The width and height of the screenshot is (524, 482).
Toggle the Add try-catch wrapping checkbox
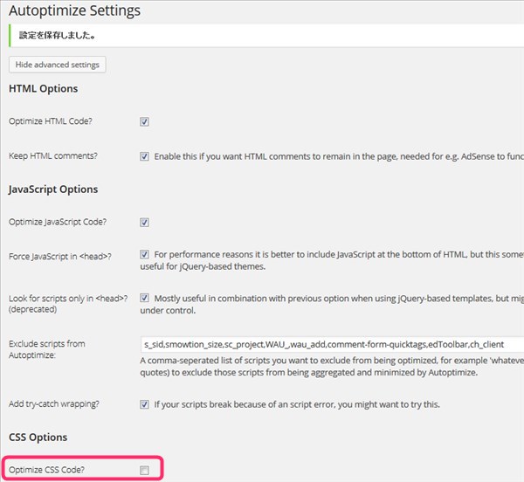144,404
